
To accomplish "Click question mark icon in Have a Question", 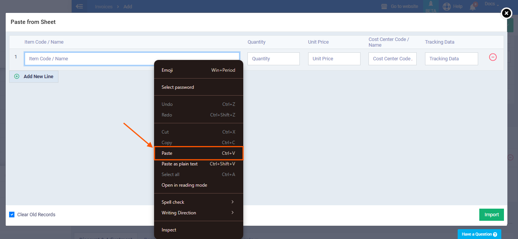I will [x=495, y=234].
